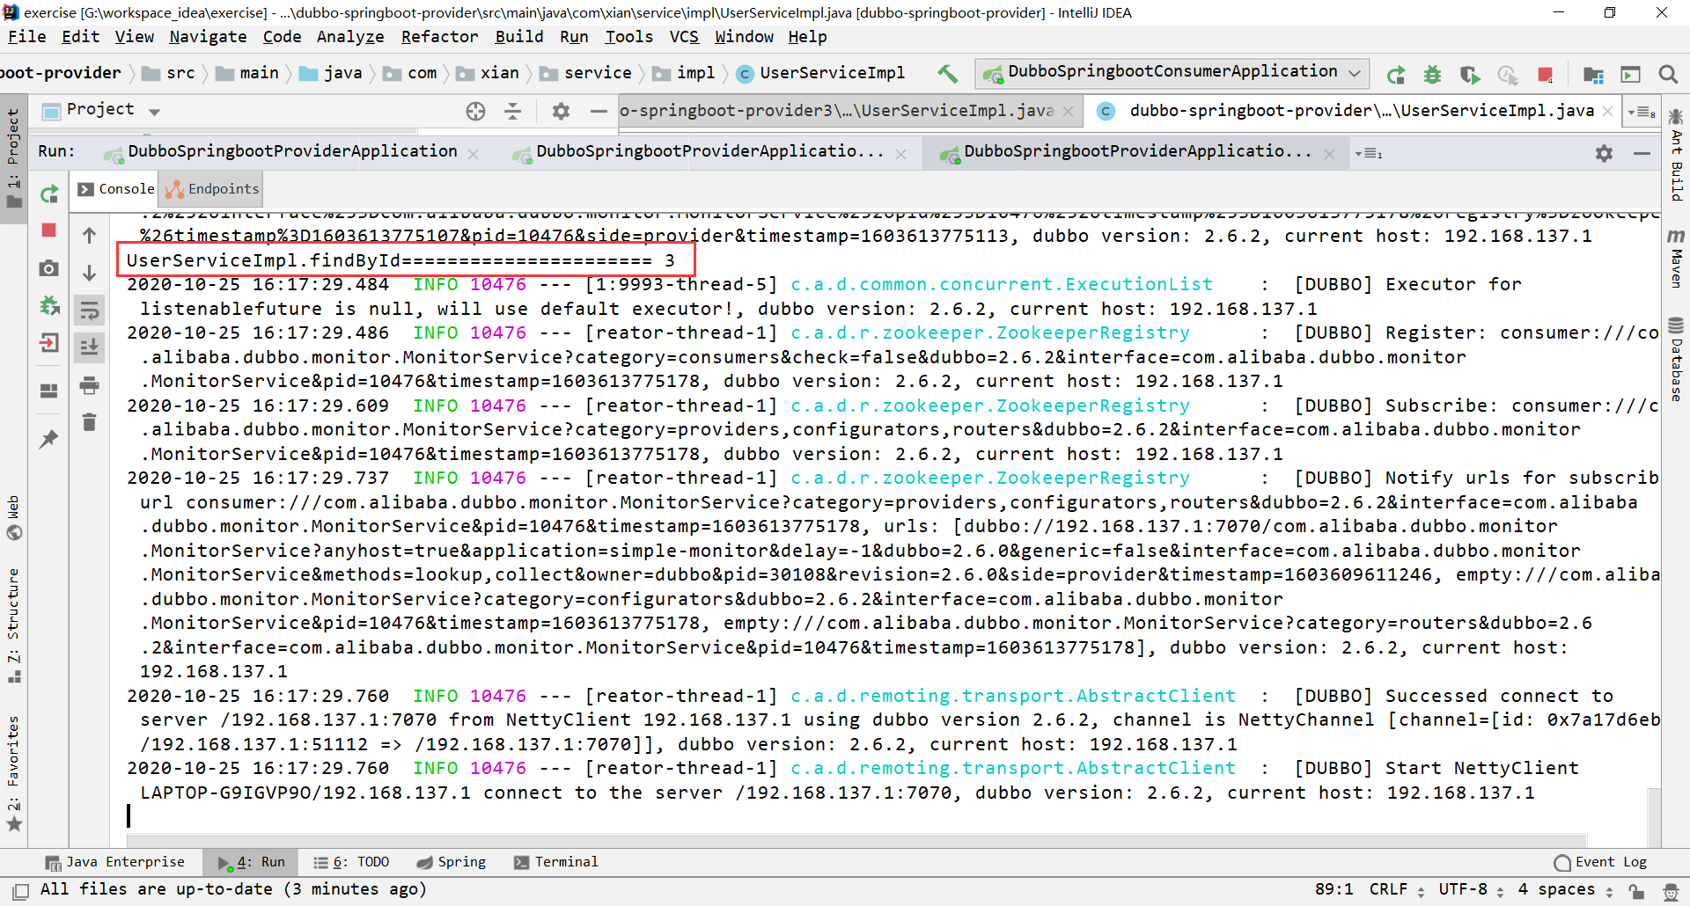
Task: Toggle the file read-only lock icon
Action: pyautogui.click(x=1636, y=891)
